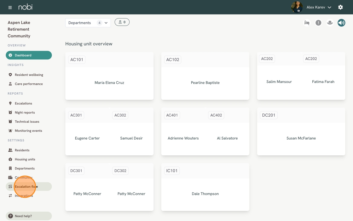The image size is (353, 221).
Task: Open Al Salvatore resident entry
Action: click(227, 138)
